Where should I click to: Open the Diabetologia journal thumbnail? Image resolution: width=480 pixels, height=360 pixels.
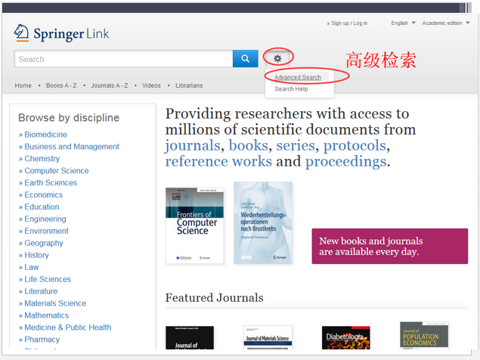(346, 337)
